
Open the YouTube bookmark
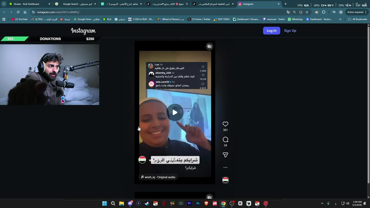(x=19, y=19)
